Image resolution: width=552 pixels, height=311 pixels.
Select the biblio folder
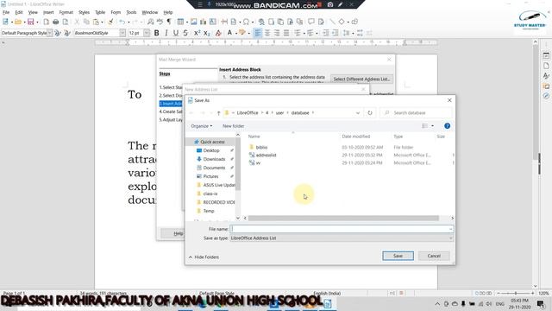point(261,147)
